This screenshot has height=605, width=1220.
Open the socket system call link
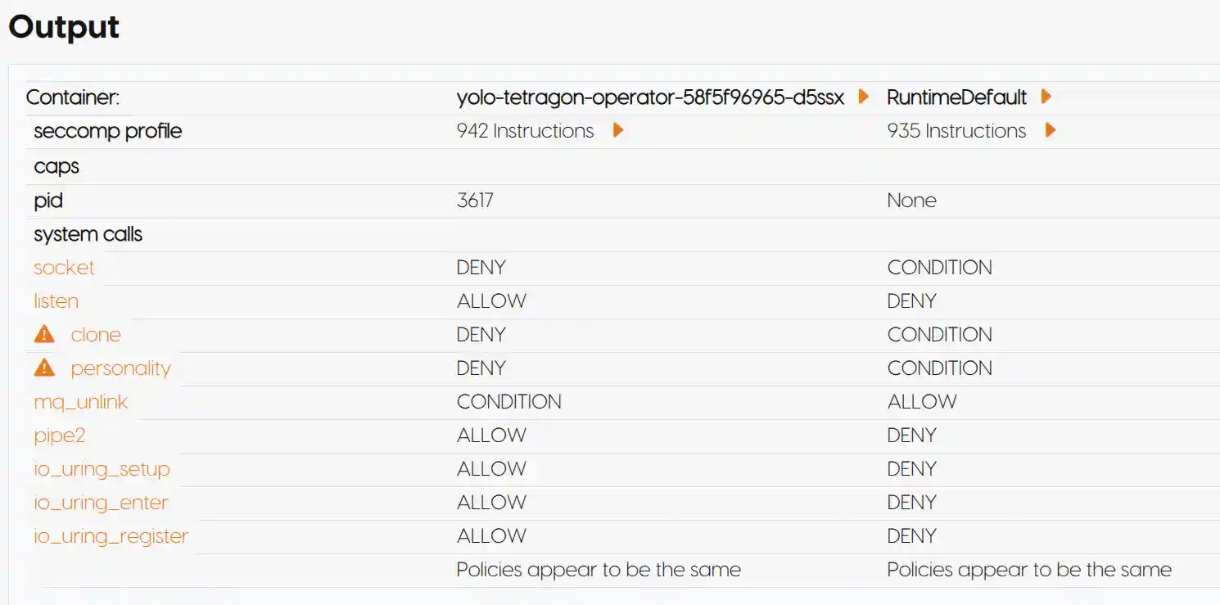click(x=64, y=268)
